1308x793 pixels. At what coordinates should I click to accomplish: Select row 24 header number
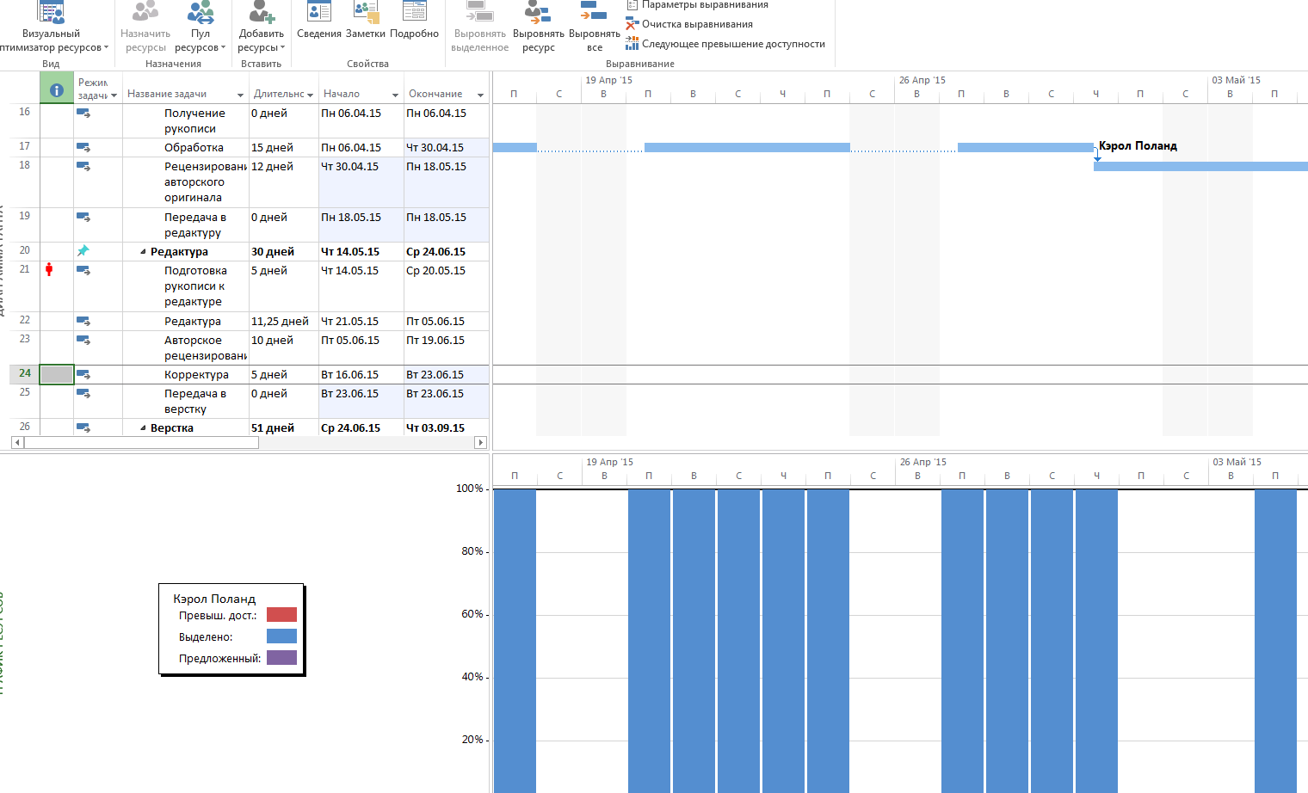[x=25, y=374]
